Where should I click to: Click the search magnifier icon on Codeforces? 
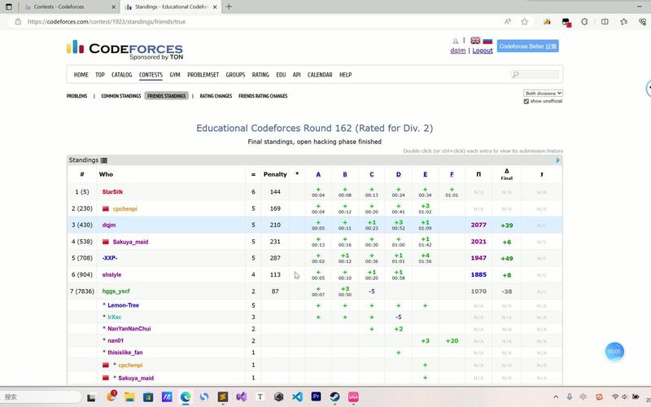[x=515, y=74]
